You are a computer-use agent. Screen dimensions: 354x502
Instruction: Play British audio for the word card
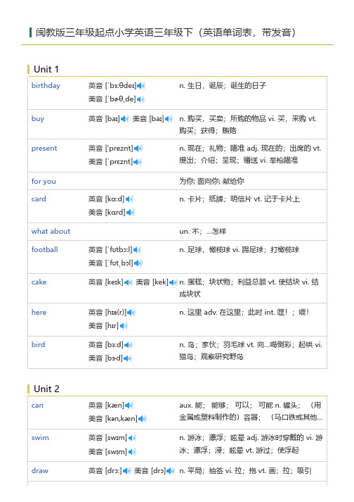pos(129,199)
